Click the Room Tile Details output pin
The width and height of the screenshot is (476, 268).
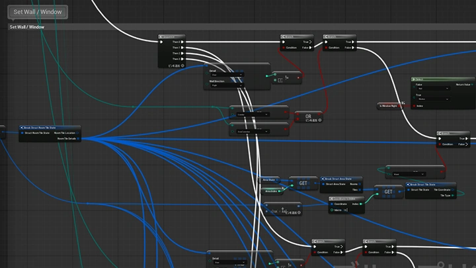coord(78,138)
